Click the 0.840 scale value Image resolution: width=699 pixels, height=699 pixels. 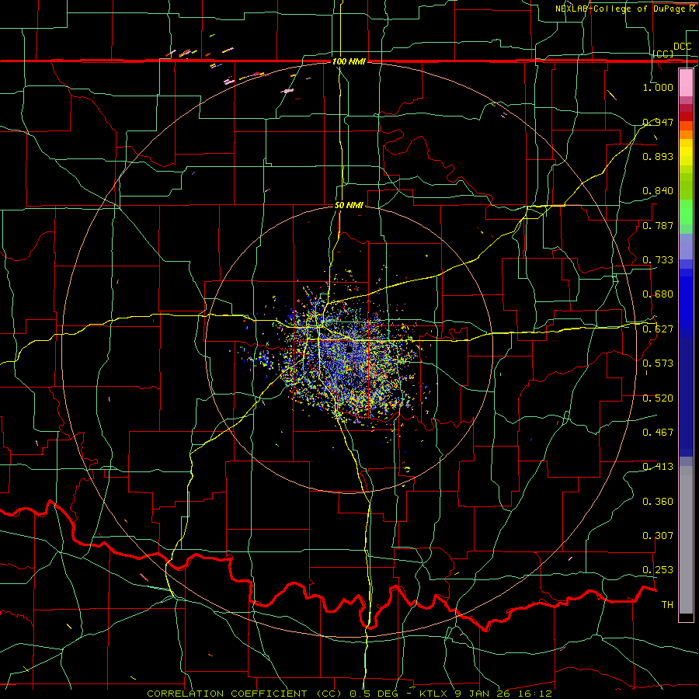pos(658,191)
